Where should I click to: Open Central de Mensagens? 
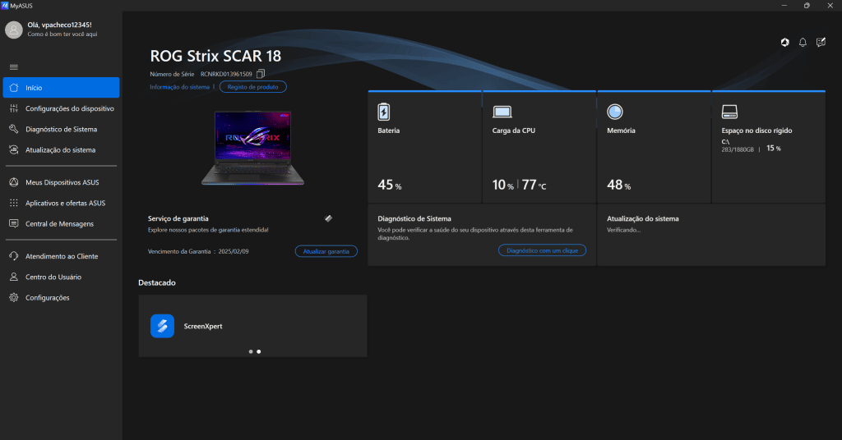[x=61, y=223]
